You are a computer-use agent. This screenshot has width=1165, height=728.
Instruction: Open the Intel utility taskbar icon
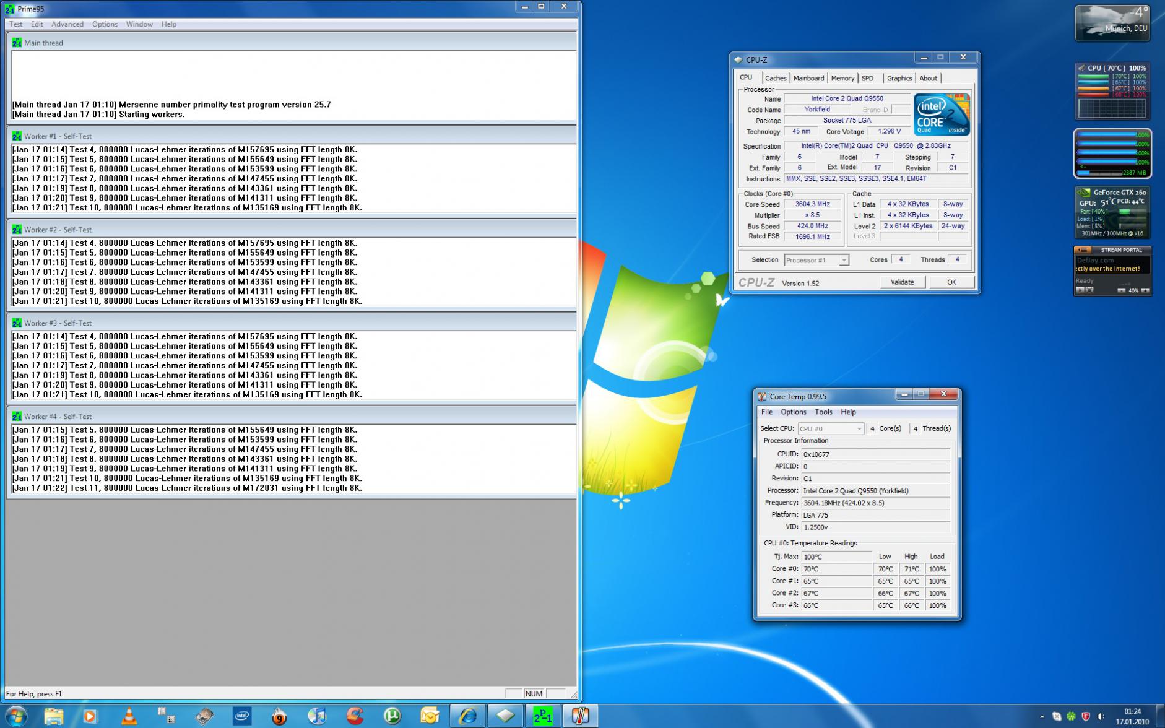242,716
